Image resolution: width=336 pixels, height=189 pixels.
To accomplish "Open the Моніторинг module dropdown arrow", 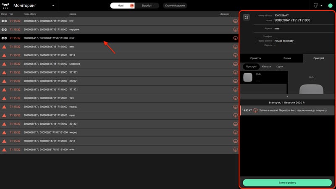I will point(53,5).
